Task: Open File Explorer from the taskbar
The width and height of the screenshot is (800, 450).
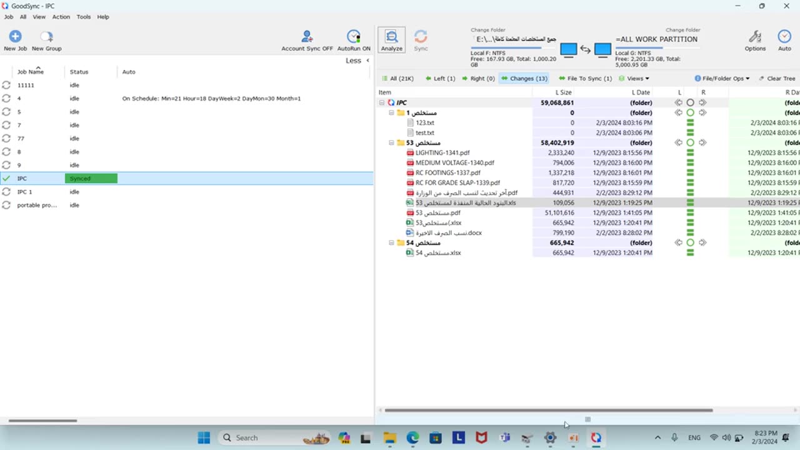Action: pyautogui.click(x=389, y=437)
